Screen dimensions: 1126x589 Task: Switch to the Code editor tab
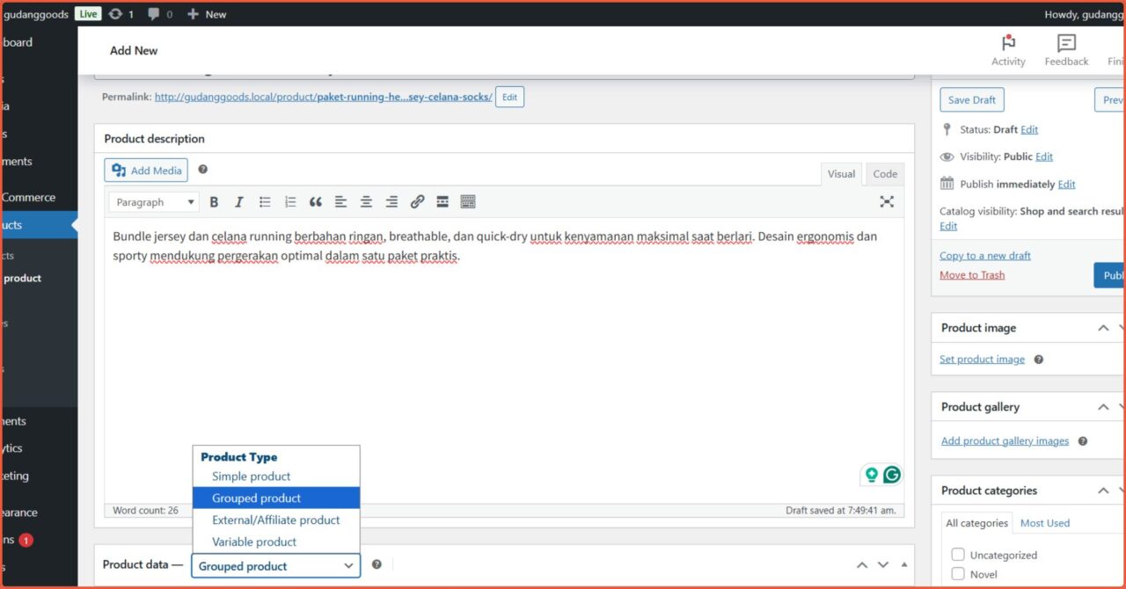click(884, 173)
